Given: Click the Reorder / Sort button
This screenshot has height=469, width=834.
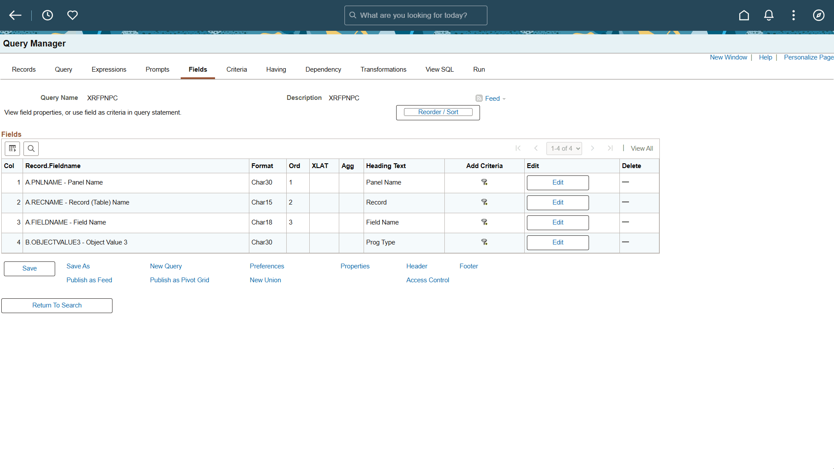Looking at the screenshot, I should 438,112.
